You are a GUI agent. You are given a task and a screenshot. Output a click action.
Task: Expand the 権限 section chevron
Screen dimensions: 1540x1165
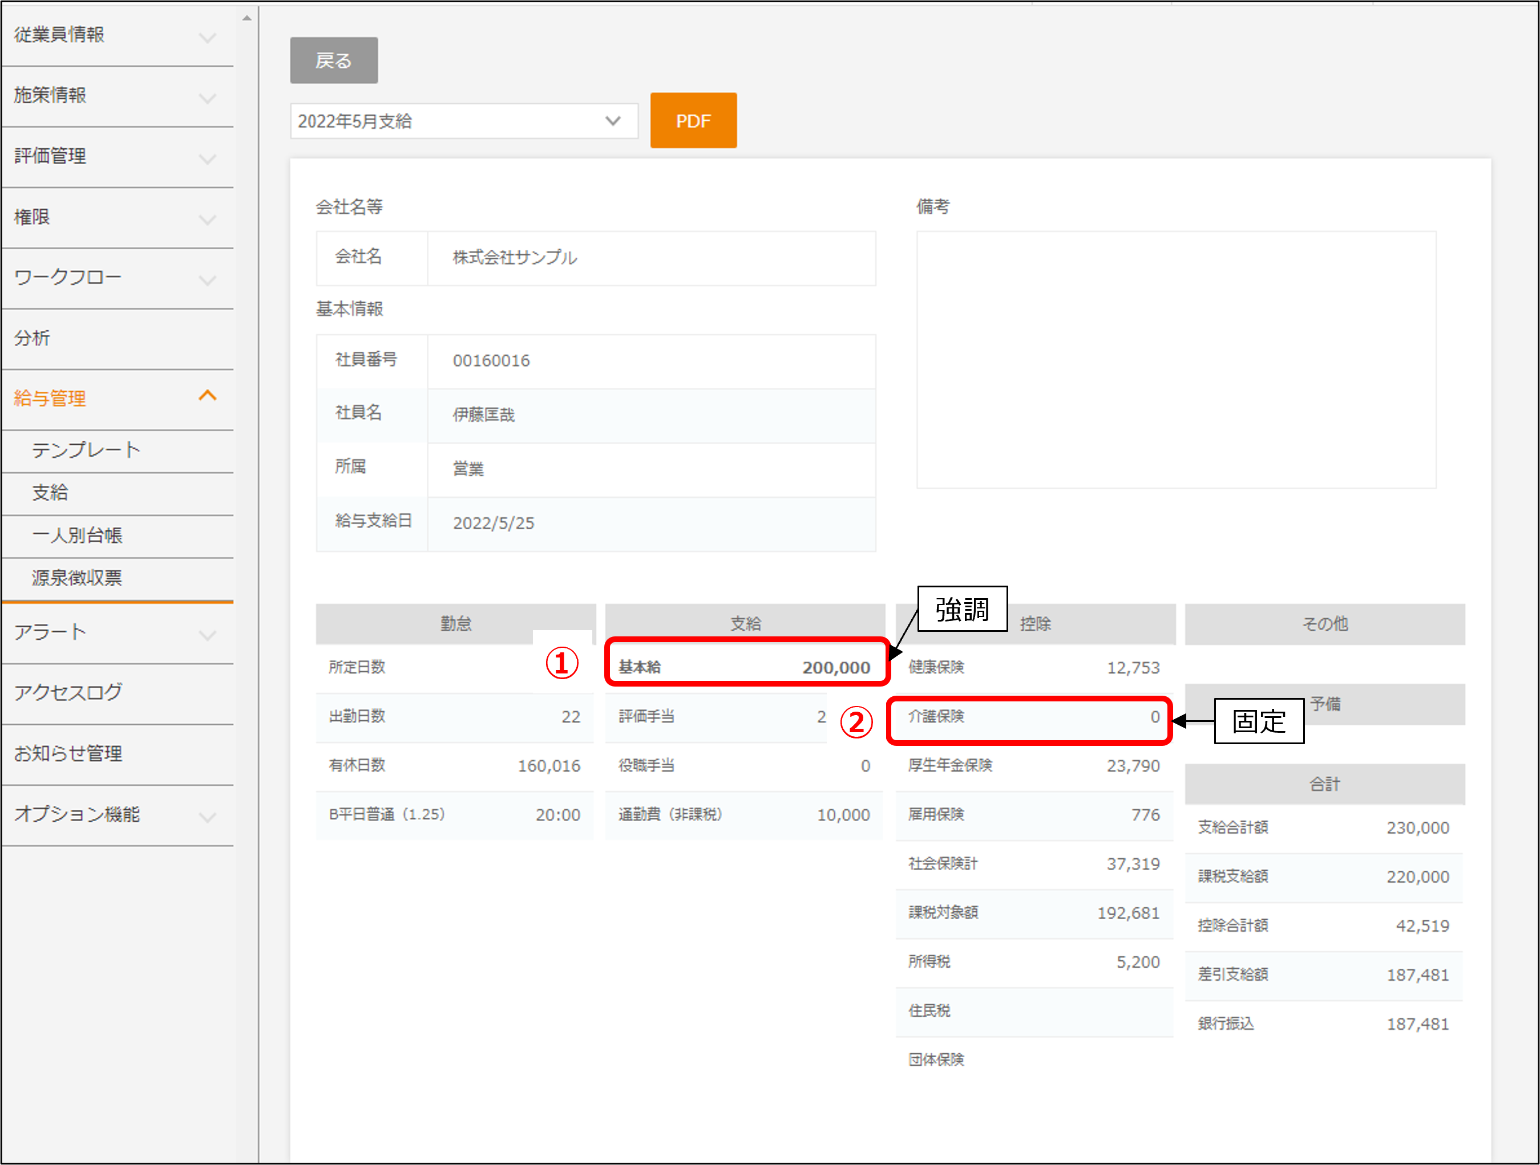point(207,219)
